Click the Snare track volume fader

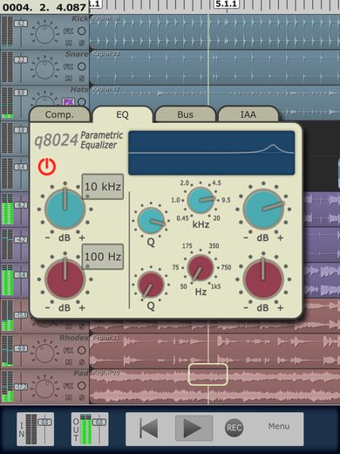(x=21, y=59)
